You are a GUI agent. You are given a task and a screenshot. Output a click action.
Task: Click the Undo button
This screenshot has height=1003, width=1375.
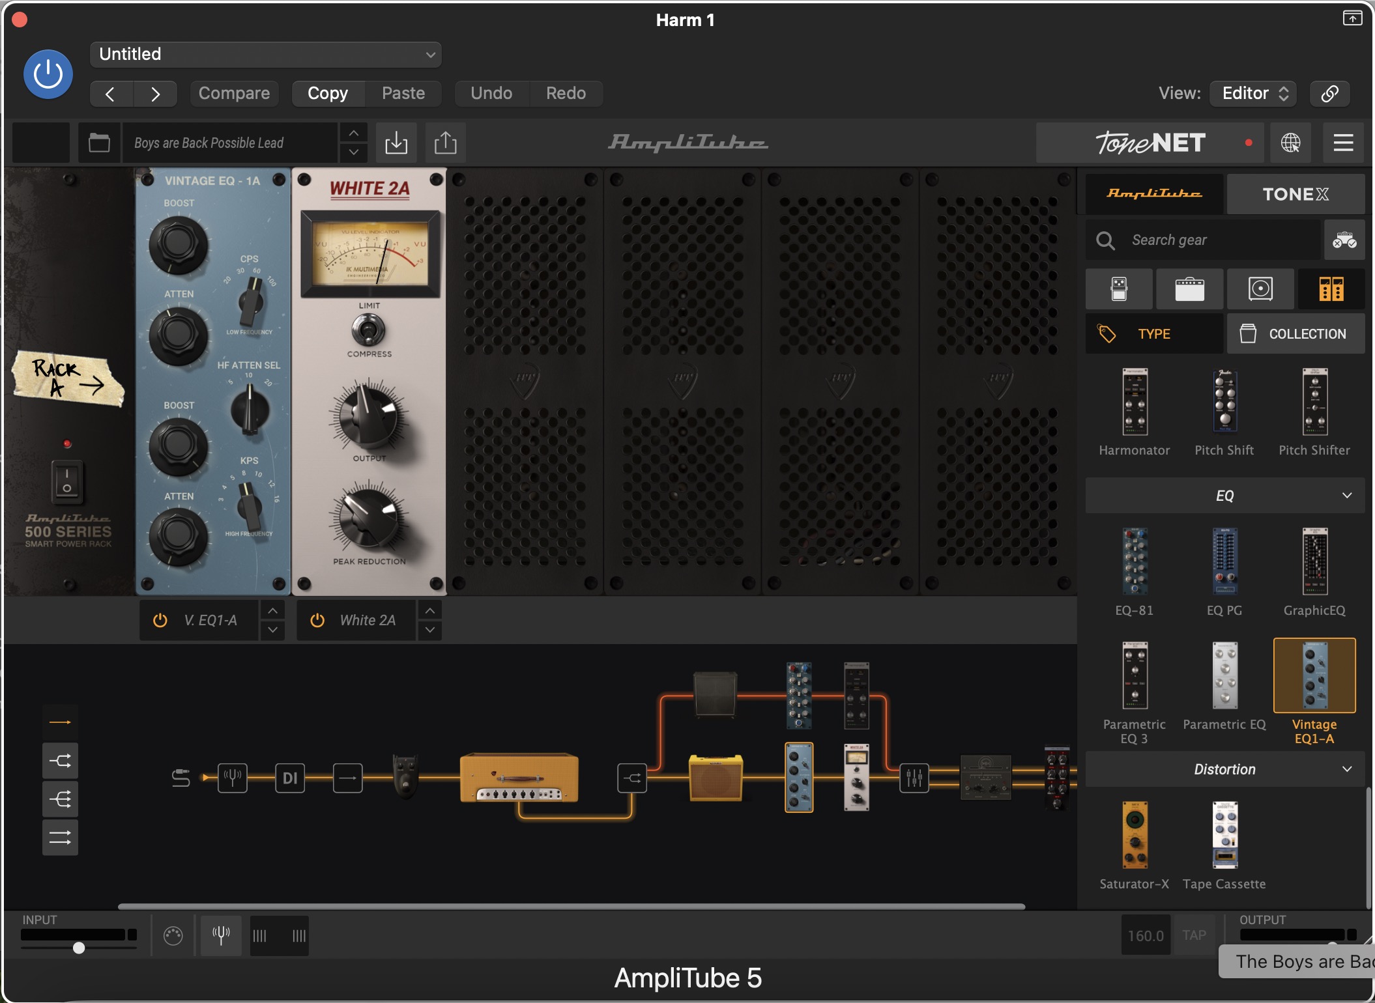491,94
